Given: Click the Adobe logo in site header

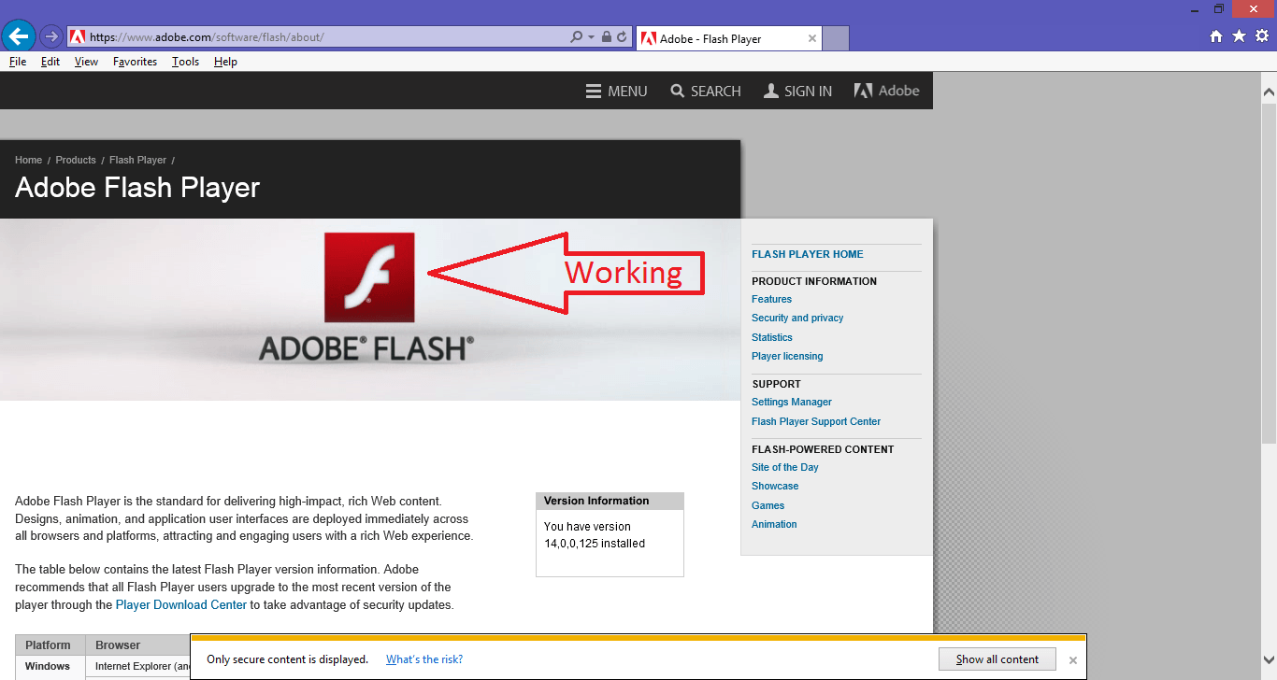Looking at the screenshot, I should click(x=886, y=91).
